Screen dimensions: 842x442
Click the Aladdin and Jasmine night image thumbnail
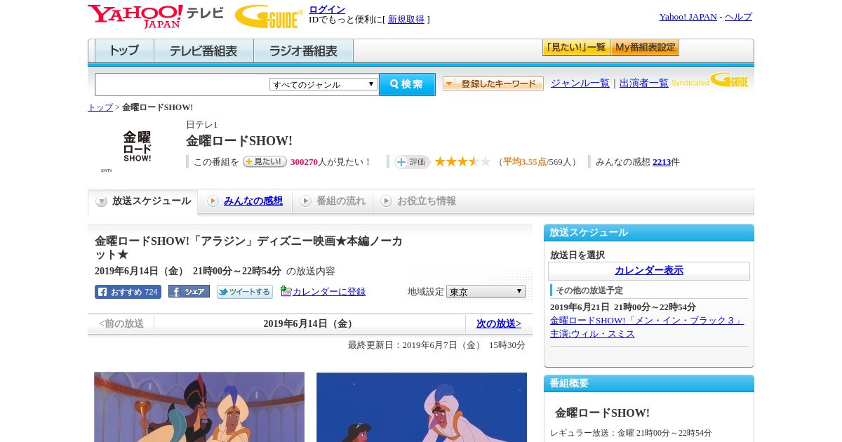422,407
